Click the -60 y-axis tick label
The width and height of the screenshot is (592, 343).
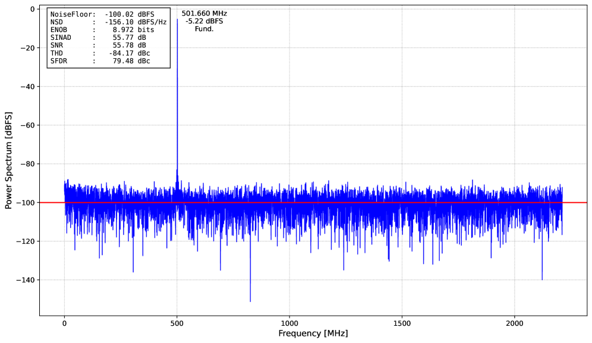(27, 125)
